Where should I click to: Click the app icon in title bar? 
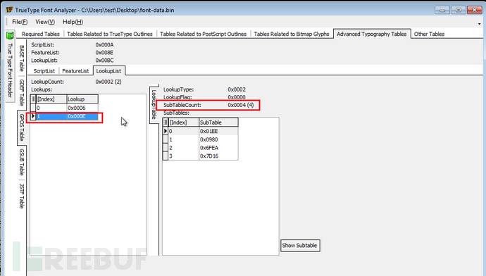[x=9, y=10]
